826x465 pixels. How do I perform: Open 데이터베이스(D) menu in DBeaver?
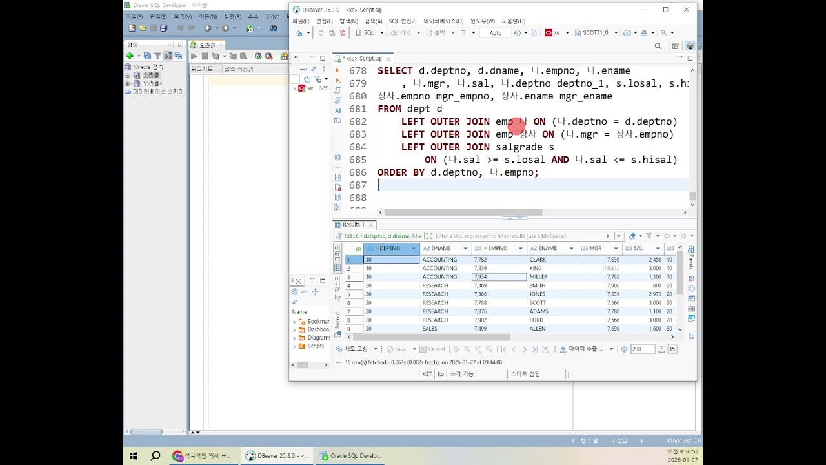443,21
